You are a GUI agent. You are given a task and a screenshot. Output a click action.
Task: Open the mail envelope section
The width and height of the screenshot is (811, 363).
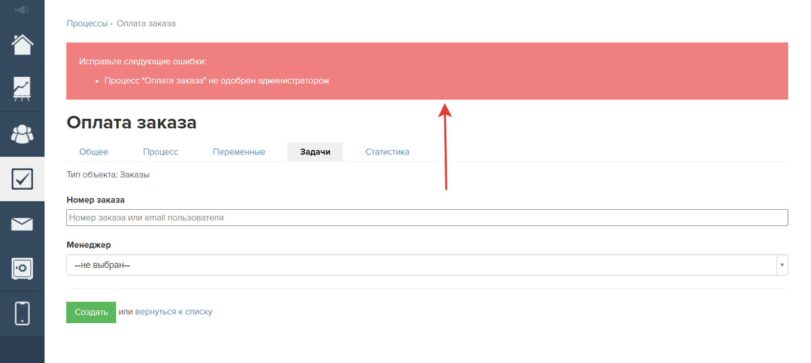coord(22,223)
